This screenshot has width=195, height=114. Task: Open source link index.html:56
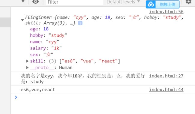[166, 12]
